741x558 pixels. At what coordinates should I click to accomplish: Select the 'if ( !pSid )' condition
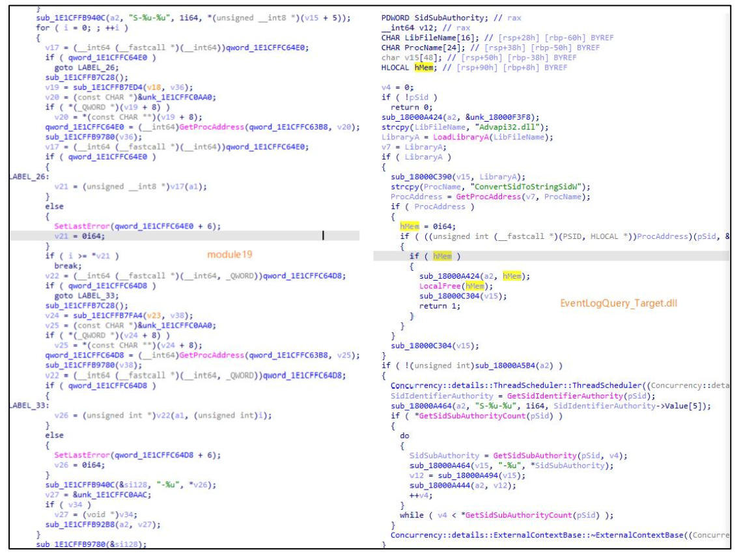(x=410, y=97)
